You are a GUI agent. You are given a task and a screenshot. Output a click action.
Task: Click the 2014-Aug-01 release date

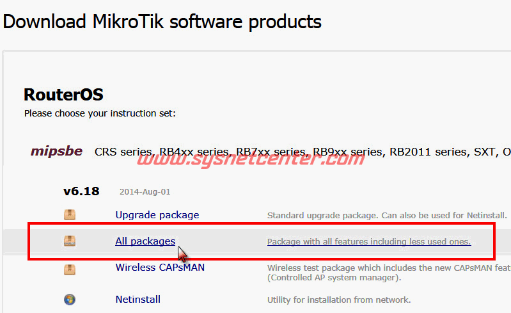(x=145, y=191)
